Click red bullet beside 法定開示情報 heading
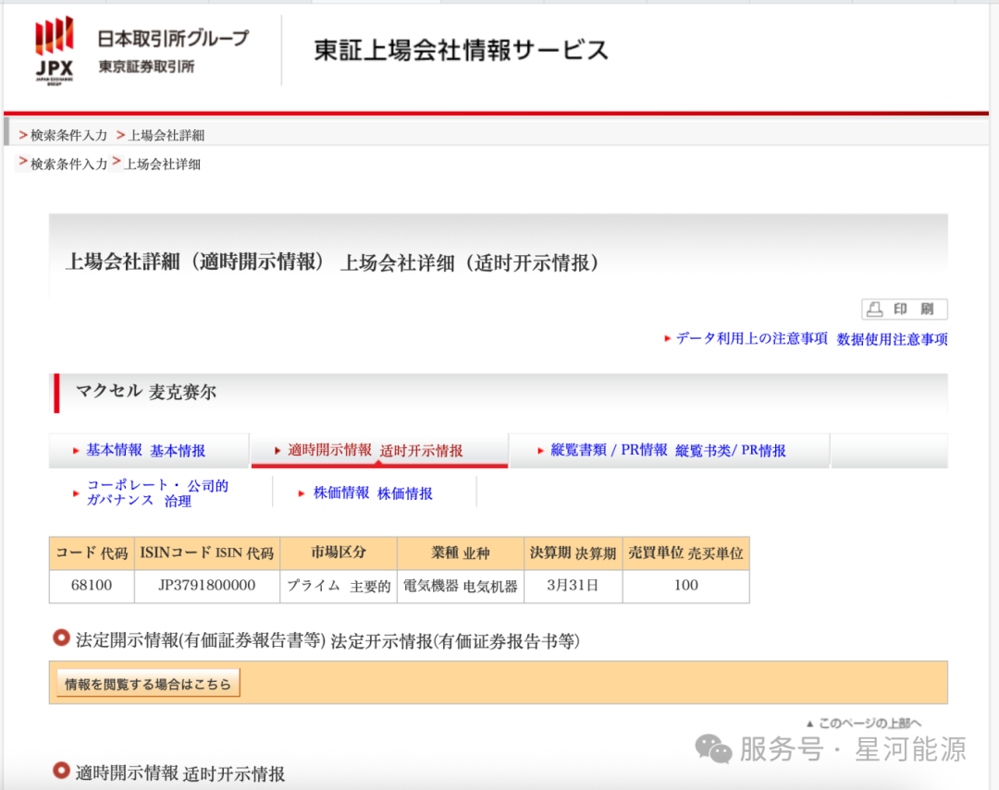 (62, 638)
